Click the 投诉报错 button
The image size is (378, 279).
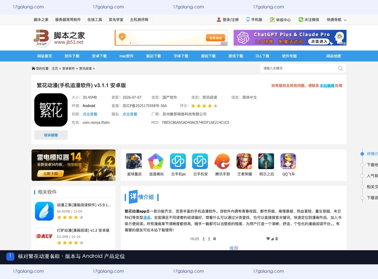pos(51,135)
